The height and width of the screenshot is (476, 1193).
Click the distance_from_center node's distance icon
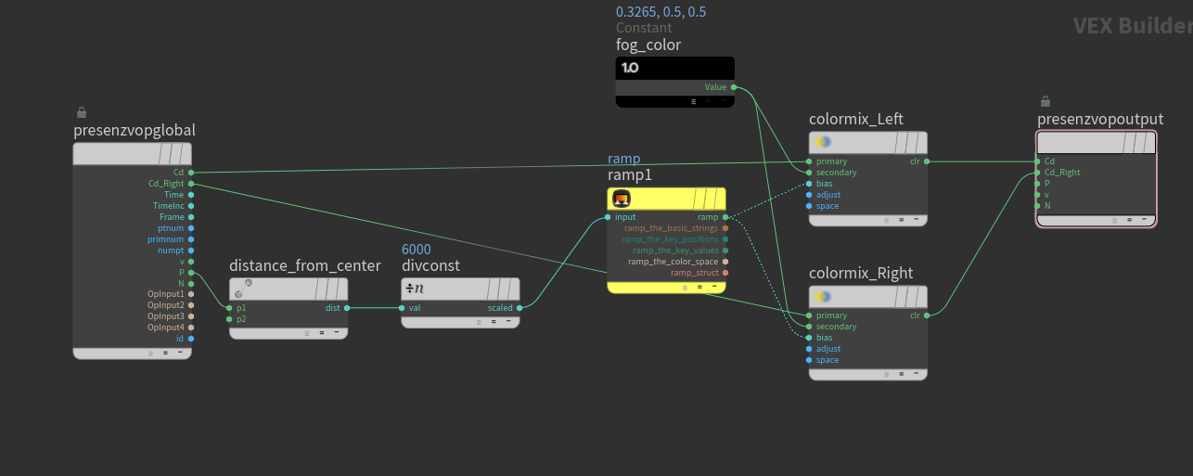tap(243, 289)
